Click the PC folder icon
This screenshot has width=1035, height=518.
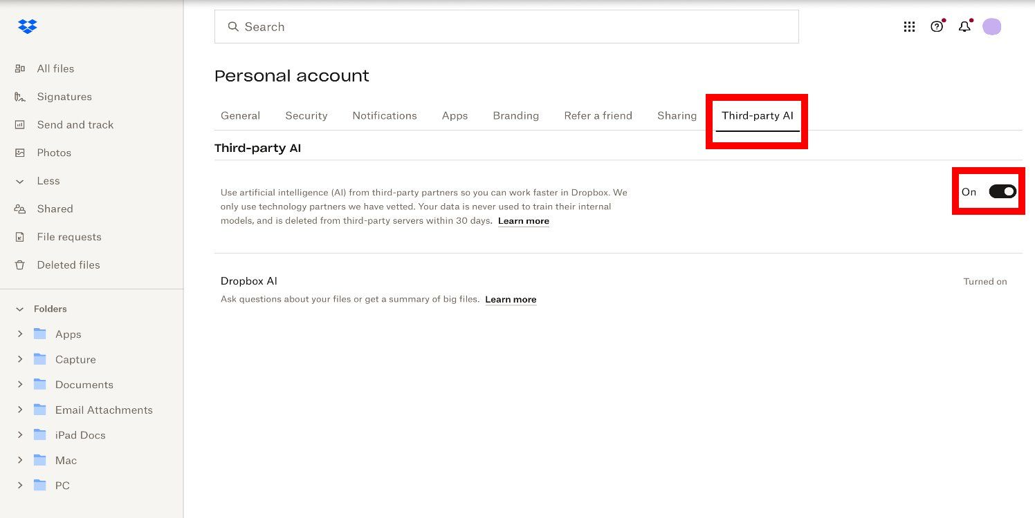(40, 486)
